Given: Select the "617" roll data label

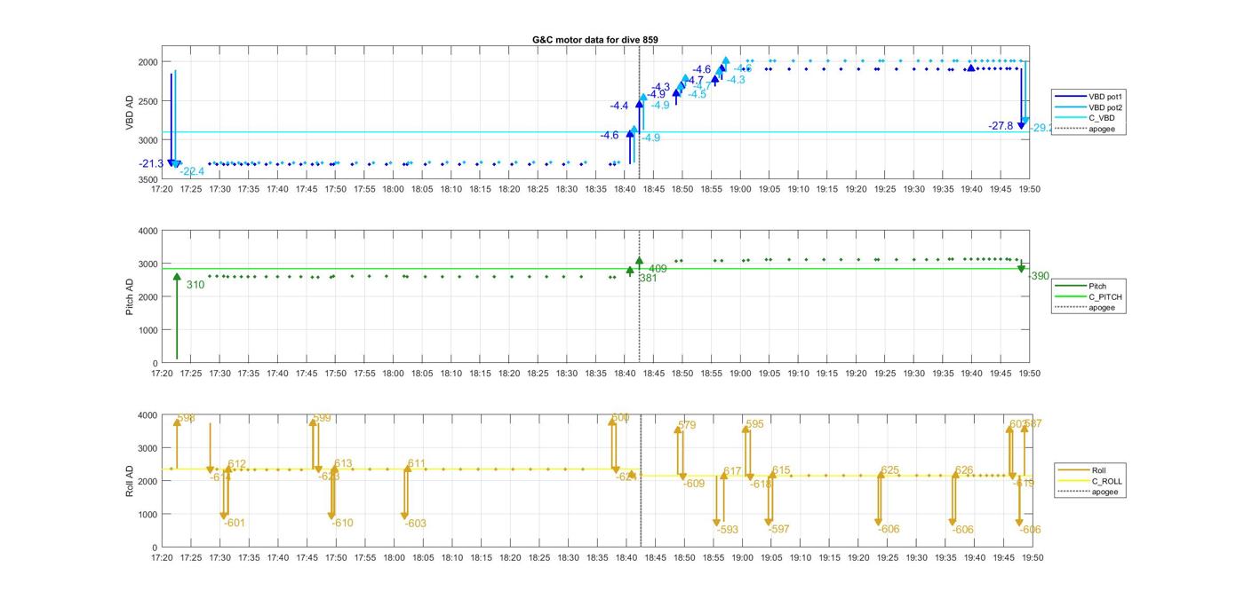Looking at the screenshot, I should click(x=732, y=471).
